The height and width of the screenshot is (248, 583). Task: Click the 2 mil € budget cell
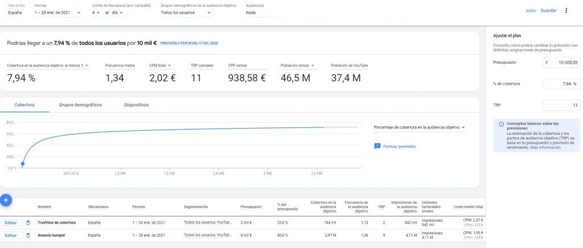(x=246, y=223)
